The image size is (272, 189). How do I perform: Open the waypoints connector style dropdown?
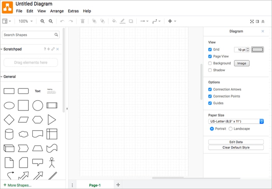point(156,21)
